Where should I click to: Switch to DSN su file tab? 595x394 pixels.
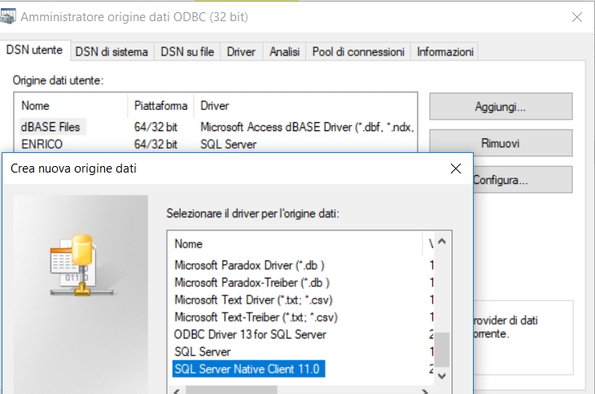[187, 51]
